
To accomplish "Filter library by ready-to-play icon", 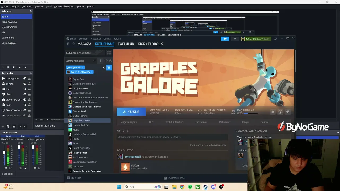I will click(111, 61).
